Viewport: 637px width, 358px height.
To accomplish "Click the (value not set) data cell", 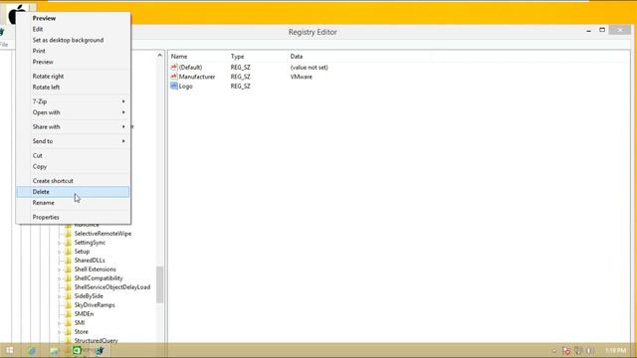I will (x=310, y=68).
